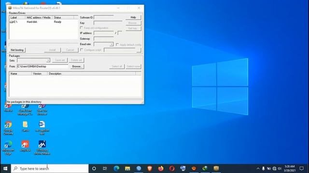Click the Type here to search box
Image resolution: width=309 pixels, height=173 pixels.
click(x=50, y=169)
